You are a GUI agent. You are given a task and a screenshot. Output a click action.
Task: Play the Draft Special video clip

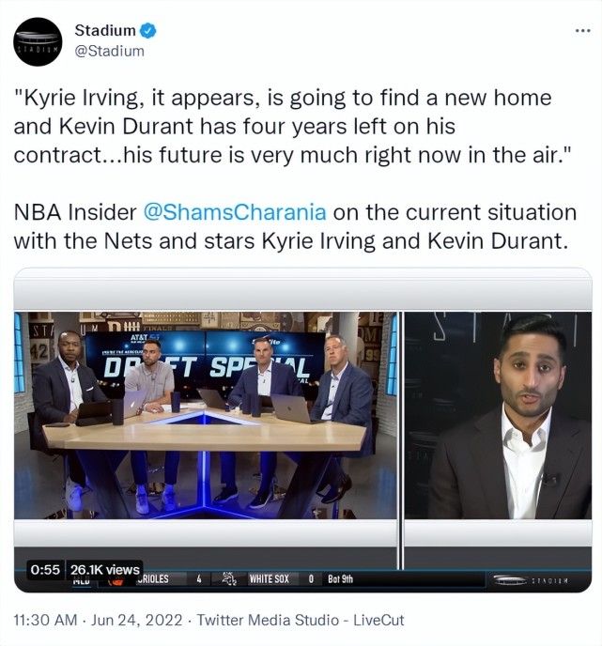tap(302, 430)
